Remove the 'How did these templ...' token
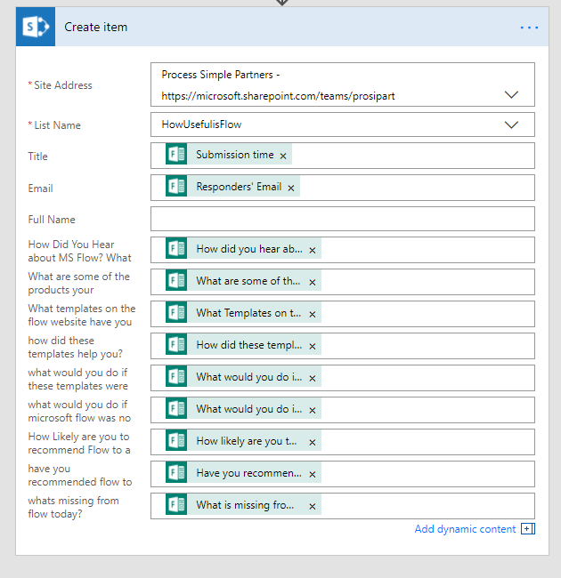 (x=313, y=346)
